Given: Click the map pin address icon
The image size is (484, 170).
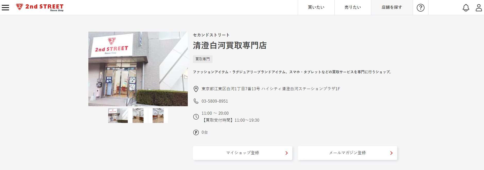Looking at the screenshot, I should click(x=196, y=89).
